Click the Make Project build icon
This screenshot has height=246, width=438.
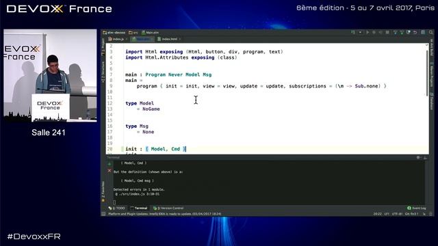click(x=353, y=32)
